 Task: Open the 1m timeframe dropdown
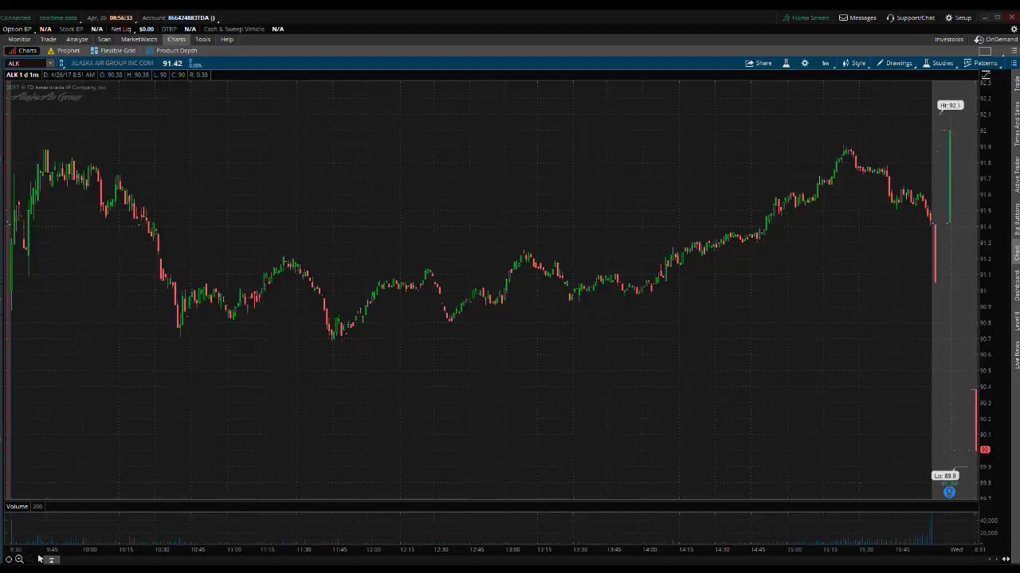click(826, 63)
